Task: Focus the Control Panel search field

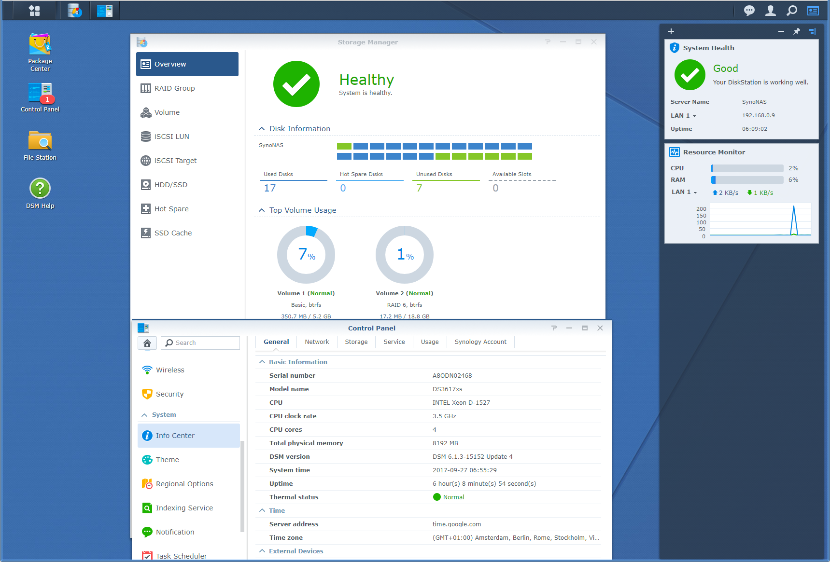Action: pos(200,343)
